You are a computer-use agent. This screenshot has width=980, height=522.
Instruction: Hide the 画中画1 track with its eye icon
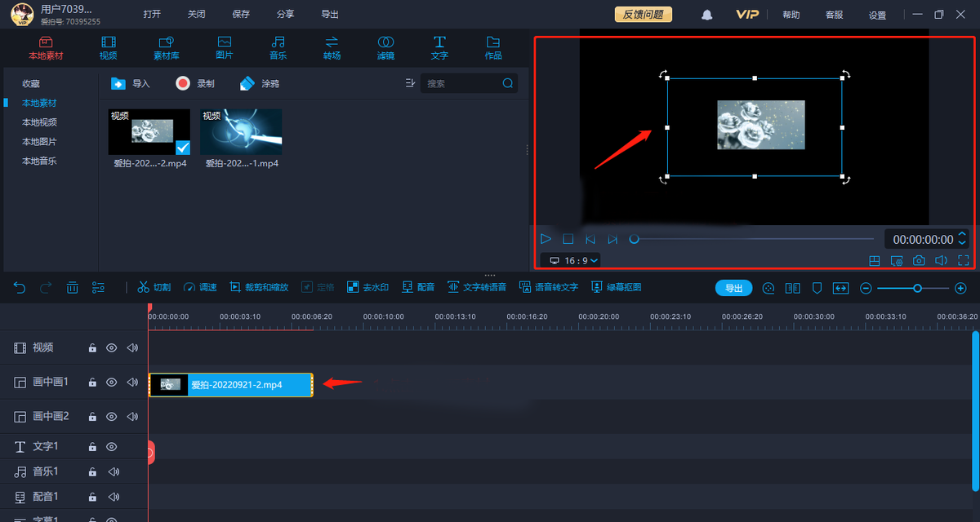click(x=112, y=382)
